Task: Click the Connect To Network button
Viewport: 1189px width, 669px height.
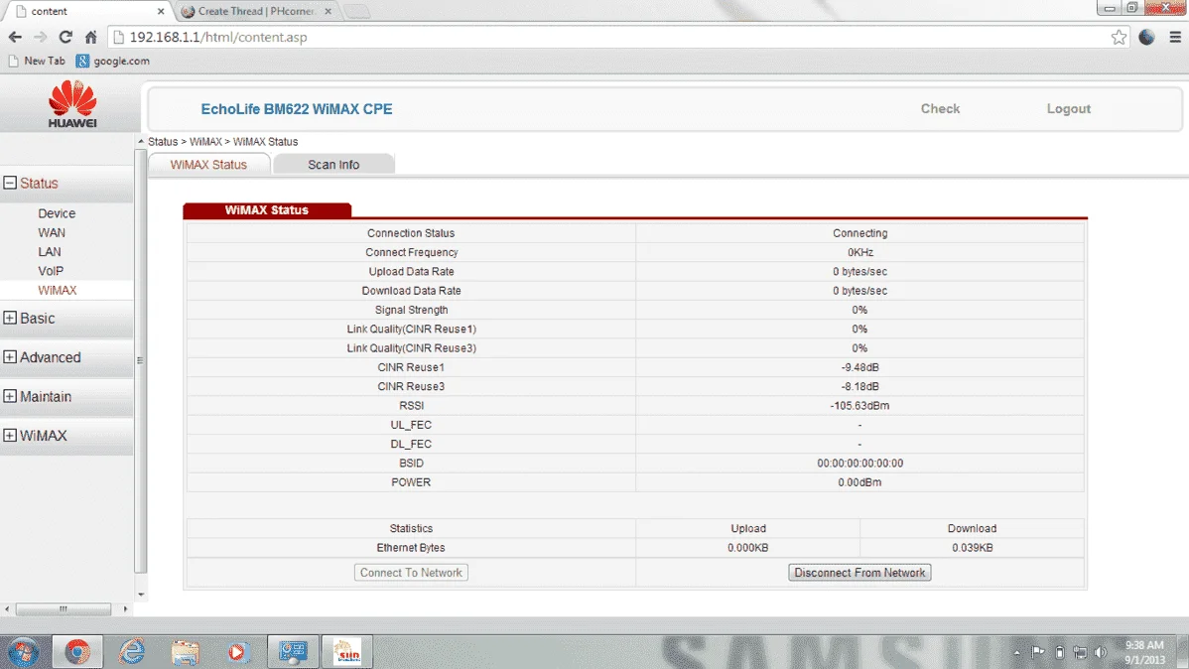Action: pos(411,573)
